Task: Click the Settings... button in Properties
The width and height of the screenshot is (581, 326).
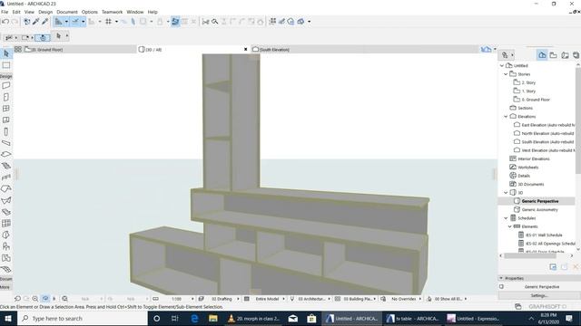Action: (538, 296)
